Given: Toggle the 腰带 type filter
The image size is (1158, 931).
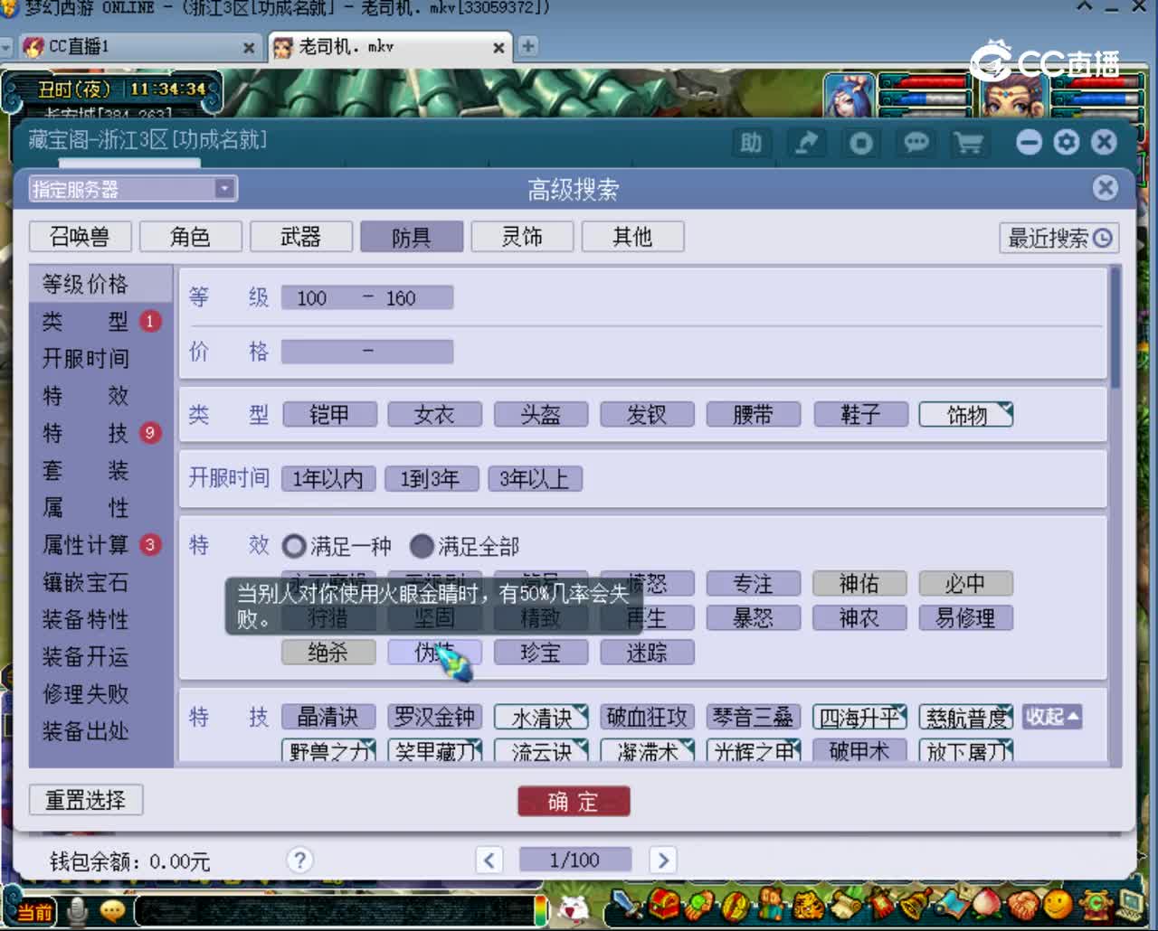Looking at the screenshot, I should point(754,415).
